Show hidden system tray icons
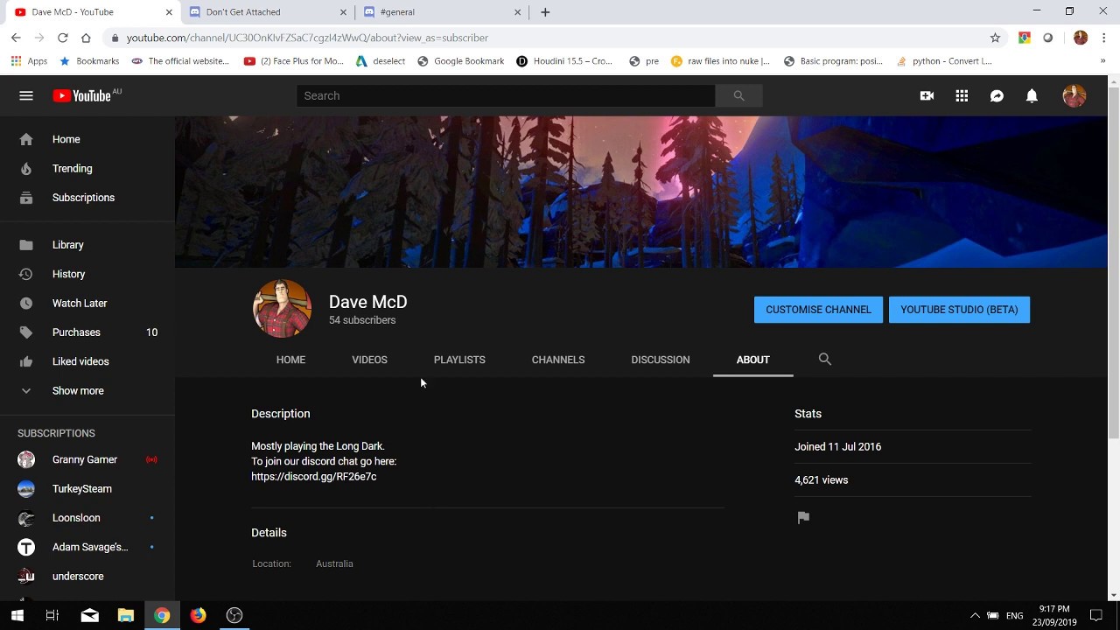Viewport: 1120px width, 630px height. [975, 615]
